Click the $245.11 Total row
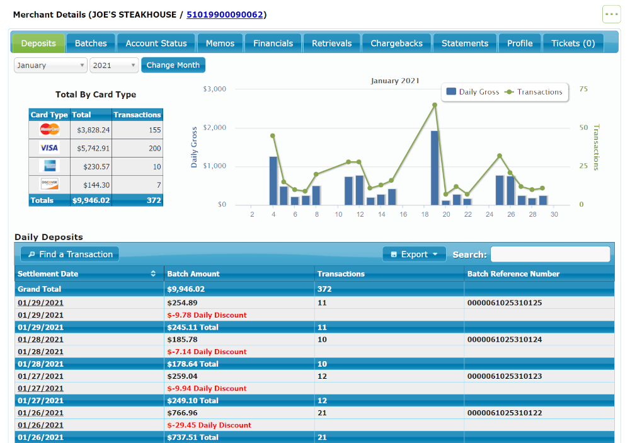 [314, 327]
